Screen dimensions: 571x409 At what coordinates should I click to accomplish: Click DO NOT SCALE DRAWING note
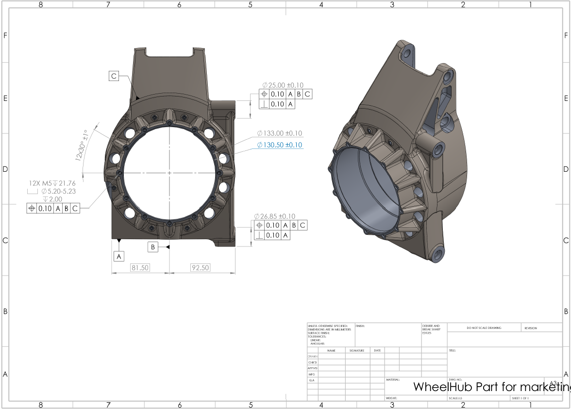click(484, 328)
